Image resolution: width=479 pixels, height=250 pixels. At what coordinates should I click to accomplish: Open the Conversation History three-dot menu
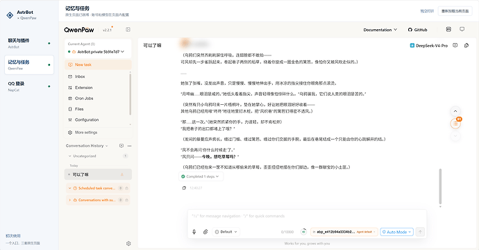[130, 146]
